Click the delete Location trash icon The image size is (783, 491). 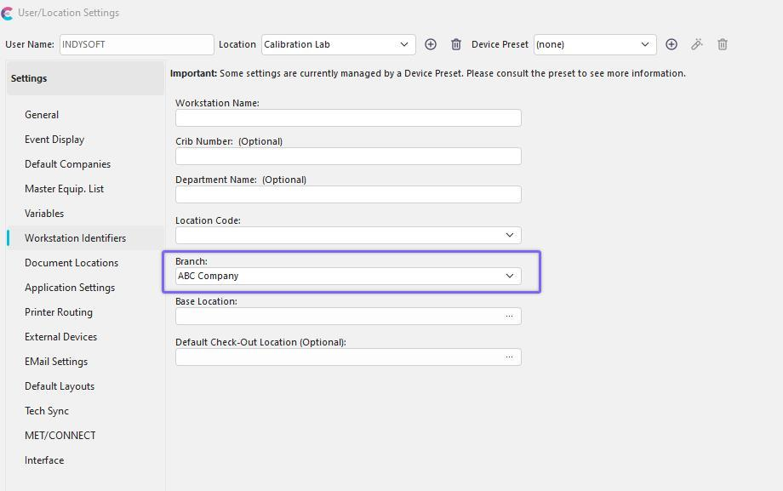(456, 44)
